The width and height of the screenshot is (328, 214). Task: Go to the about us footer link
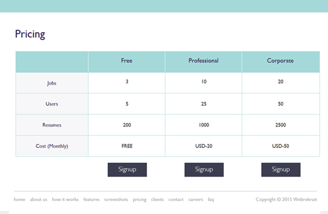pyautogui.click(x=39, y=199)
